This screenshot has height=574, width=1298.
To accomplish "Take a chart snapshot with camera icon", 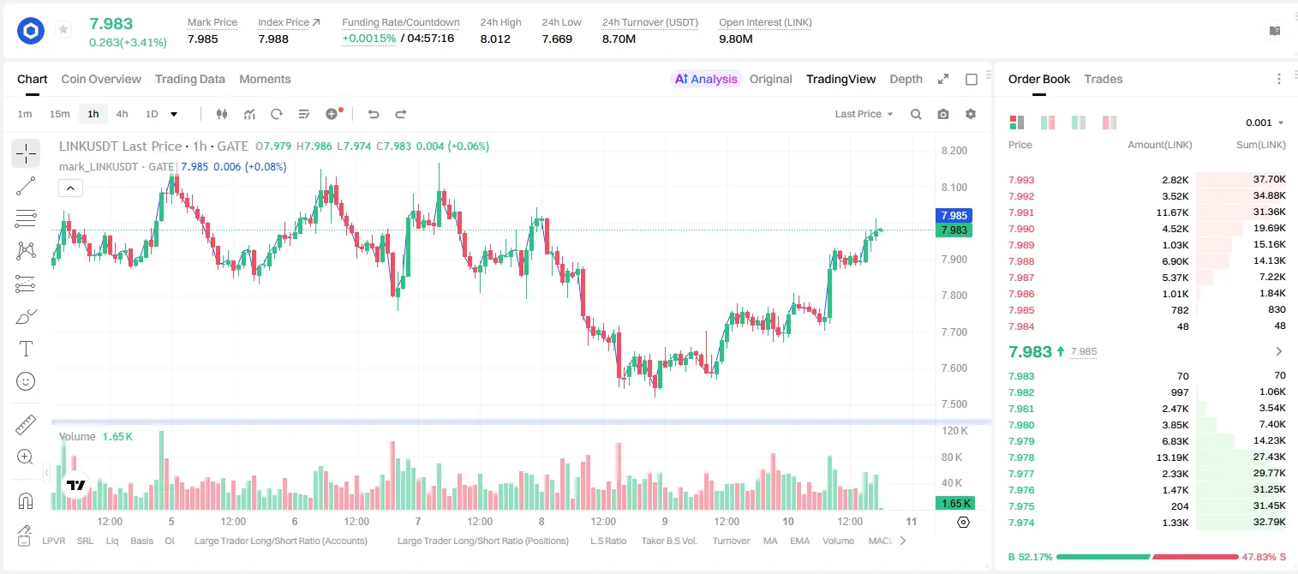I will [x=943, y=114].
